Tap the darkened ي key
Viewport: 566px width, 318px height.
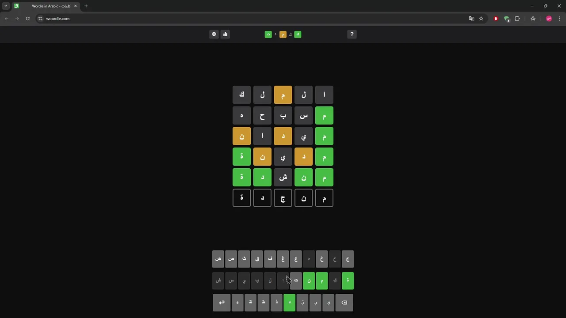(x=244, y=280)
